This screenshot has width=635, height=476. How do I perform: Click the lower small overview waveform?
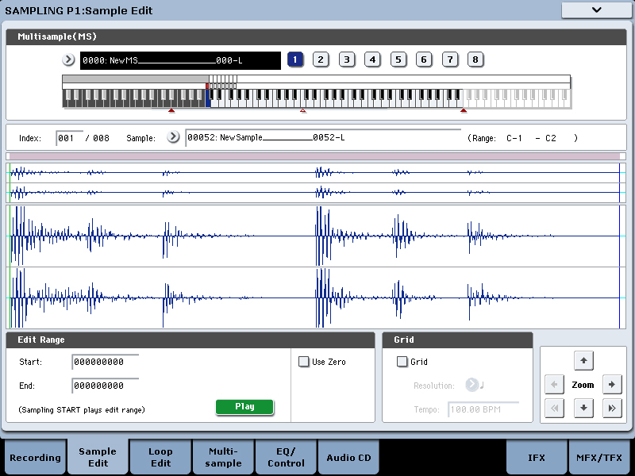click(316, 193)
